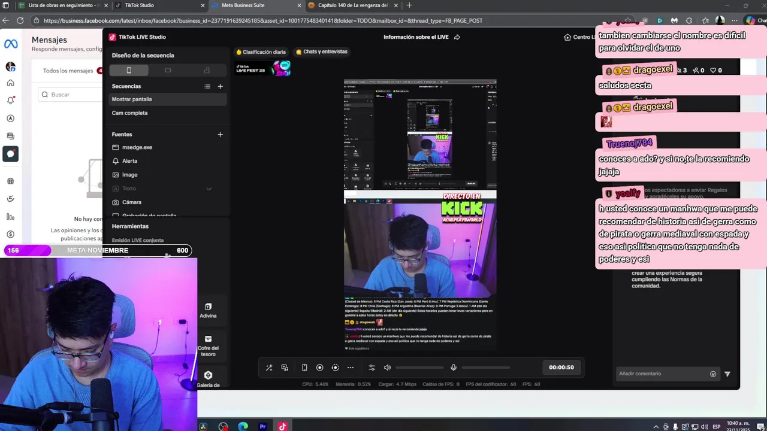Viewport: 767px width, 431px height.
Task: Click the browser address bar URL
Action: pos(262,20)
